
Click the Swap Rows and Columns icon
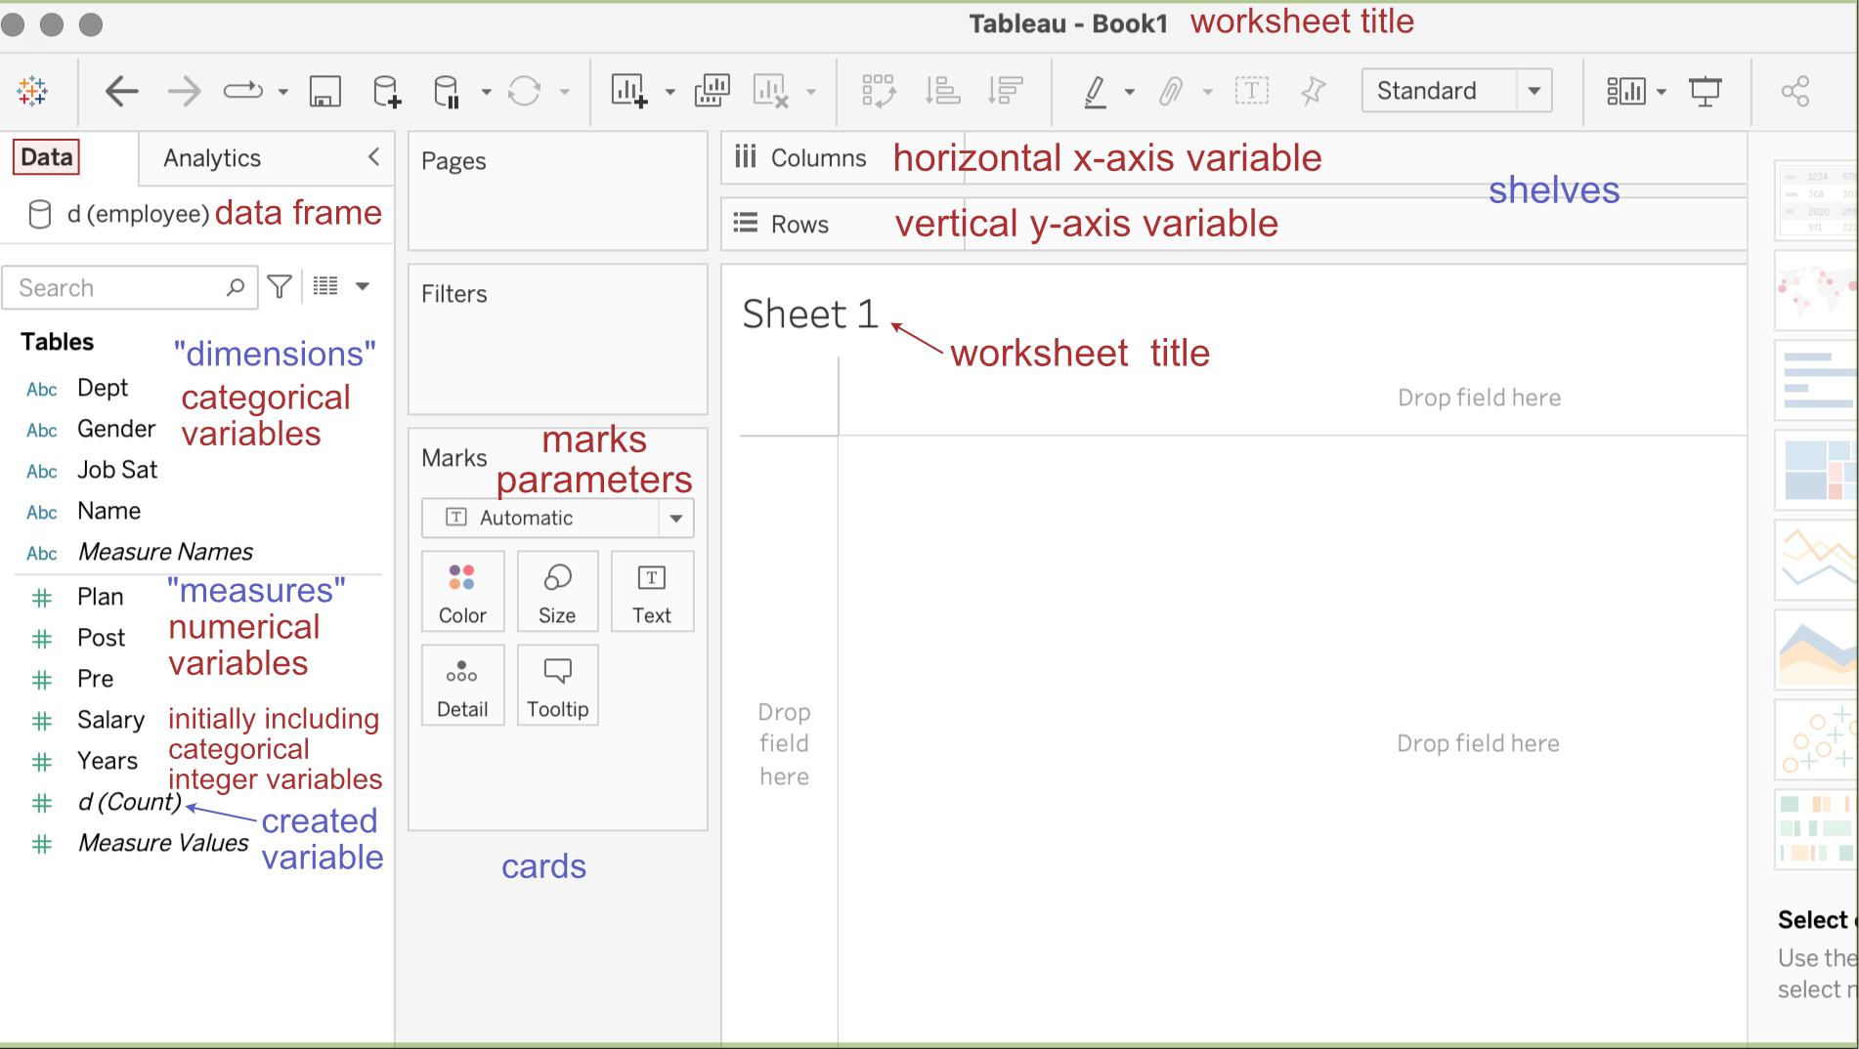point(878,92)
